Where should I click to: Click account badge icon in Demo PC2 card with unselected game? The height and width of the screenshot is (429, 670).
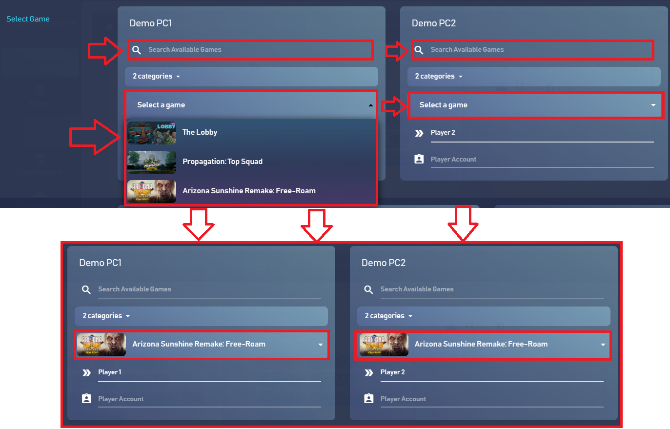click(x=419, y=159)
